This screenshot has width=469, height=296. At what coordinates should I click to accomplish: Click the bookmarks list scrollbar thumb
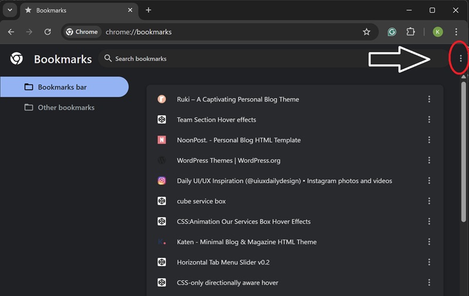click(464, 152)
